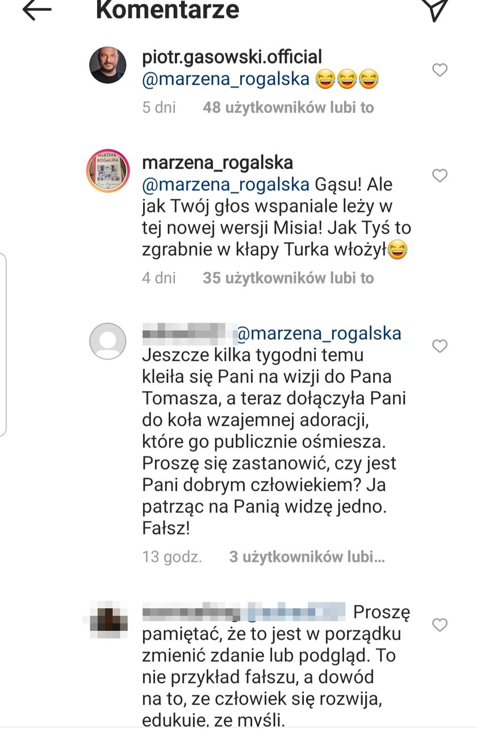Screen dimensions: 477x732
Task: View '35 użytkowników lubi to' likes list
Action: (288, 278)
